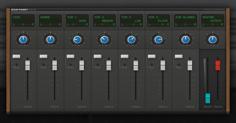Click the Master Output pan knob

click(x=212, y=40)
